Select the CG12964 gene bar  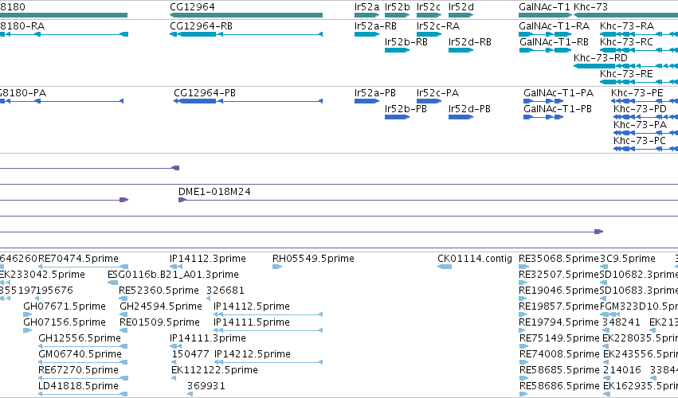coord(246,15)
